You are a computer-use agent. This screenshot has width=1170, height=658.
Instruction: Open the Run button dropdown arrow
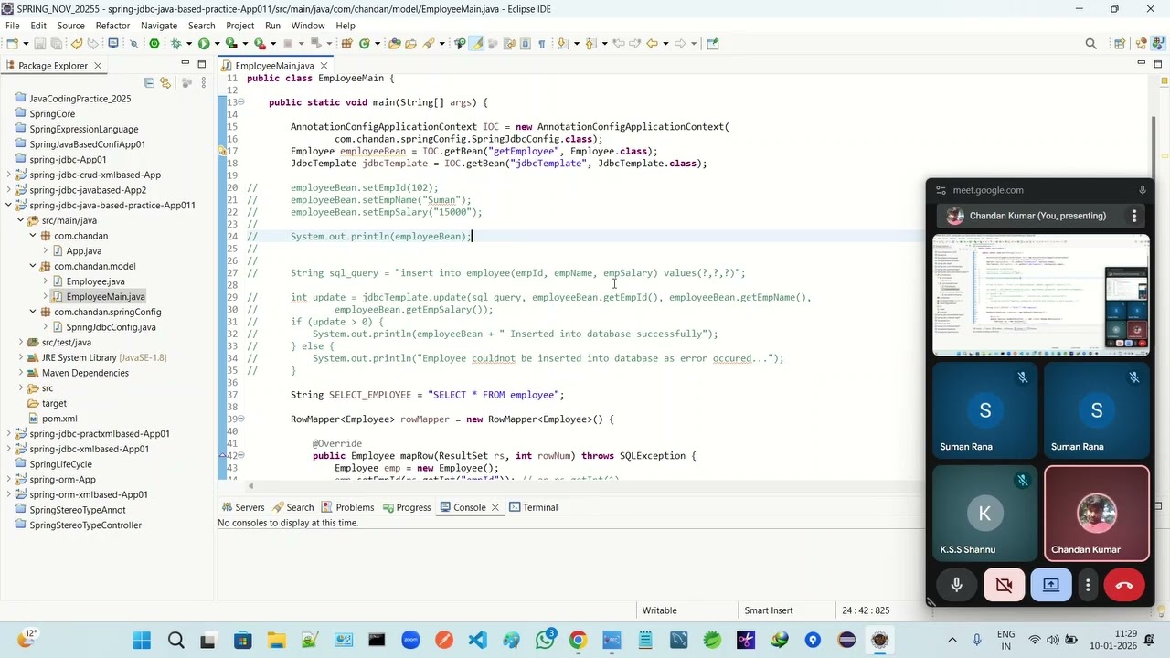coord(217,43)
